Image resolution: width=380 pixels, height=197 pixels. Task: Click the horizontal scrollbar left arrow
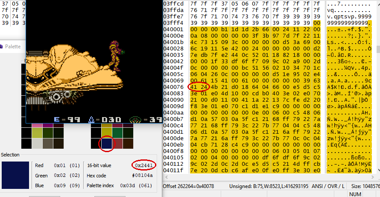[166, 177]
